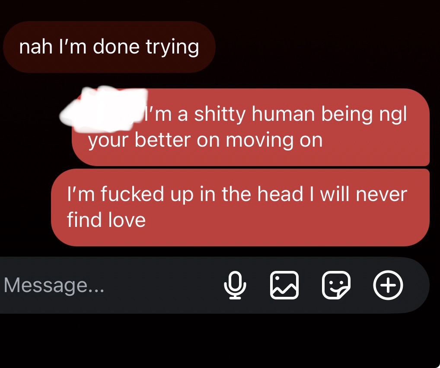Open the sticker picker icon
440x368 pixels.
(x=336, y=285)
